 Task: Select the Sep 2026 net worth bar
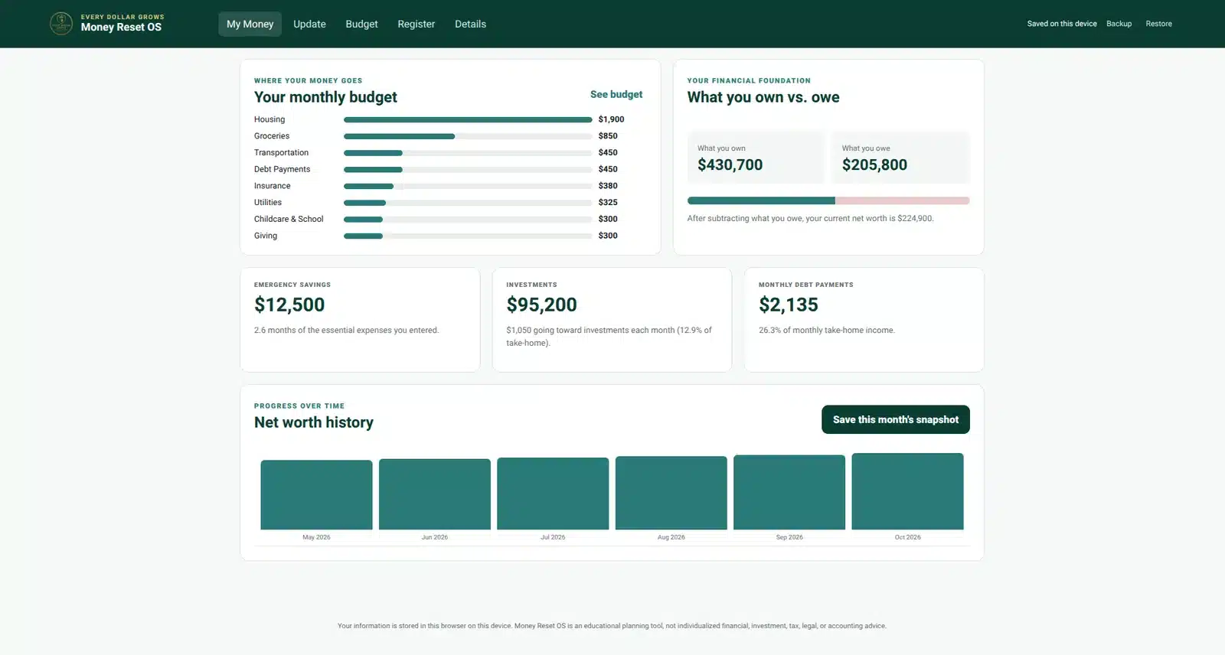click(789, 492)
